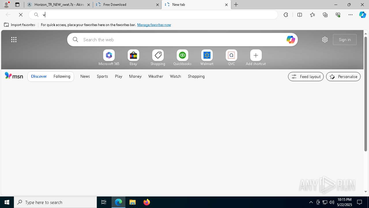Click the Search the web field
This screenshot has width=369, height=208.
[x=182, y=40]
